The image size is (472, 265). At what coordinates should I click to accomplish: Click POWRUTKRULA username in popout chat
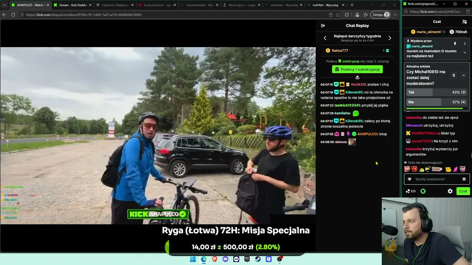tap(425, 133)
